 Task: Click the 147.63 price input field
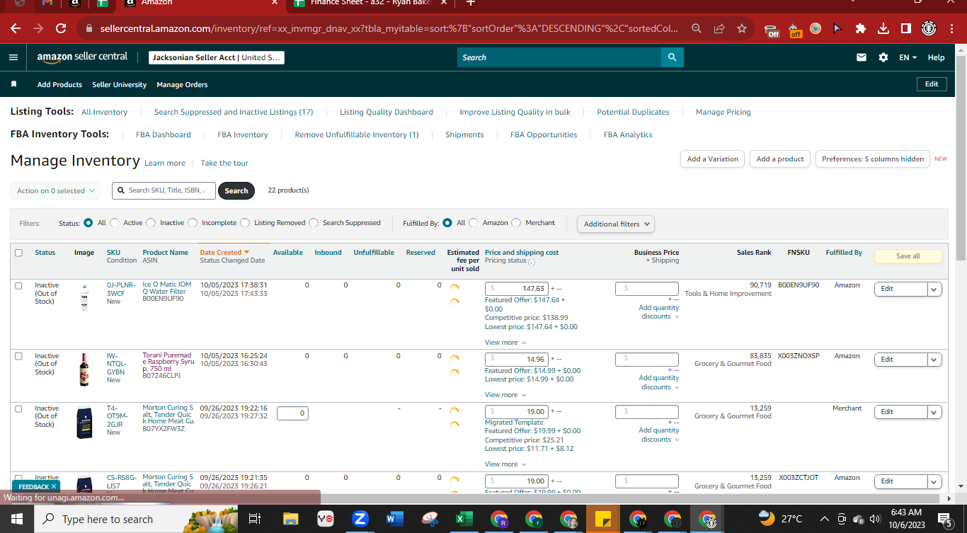(517, 289)
